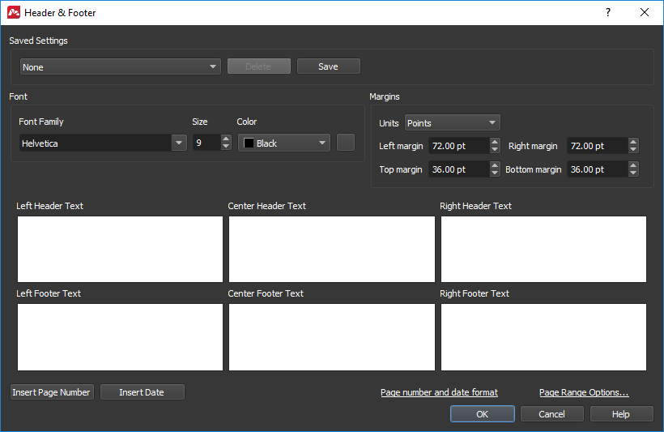664x432 pixels.
Task: Increase font size with up arrow
Action: tap(226, 139)
